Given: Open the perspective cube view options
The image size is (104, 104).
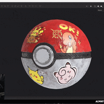Looking at the screenshot, I should (98, 6).
